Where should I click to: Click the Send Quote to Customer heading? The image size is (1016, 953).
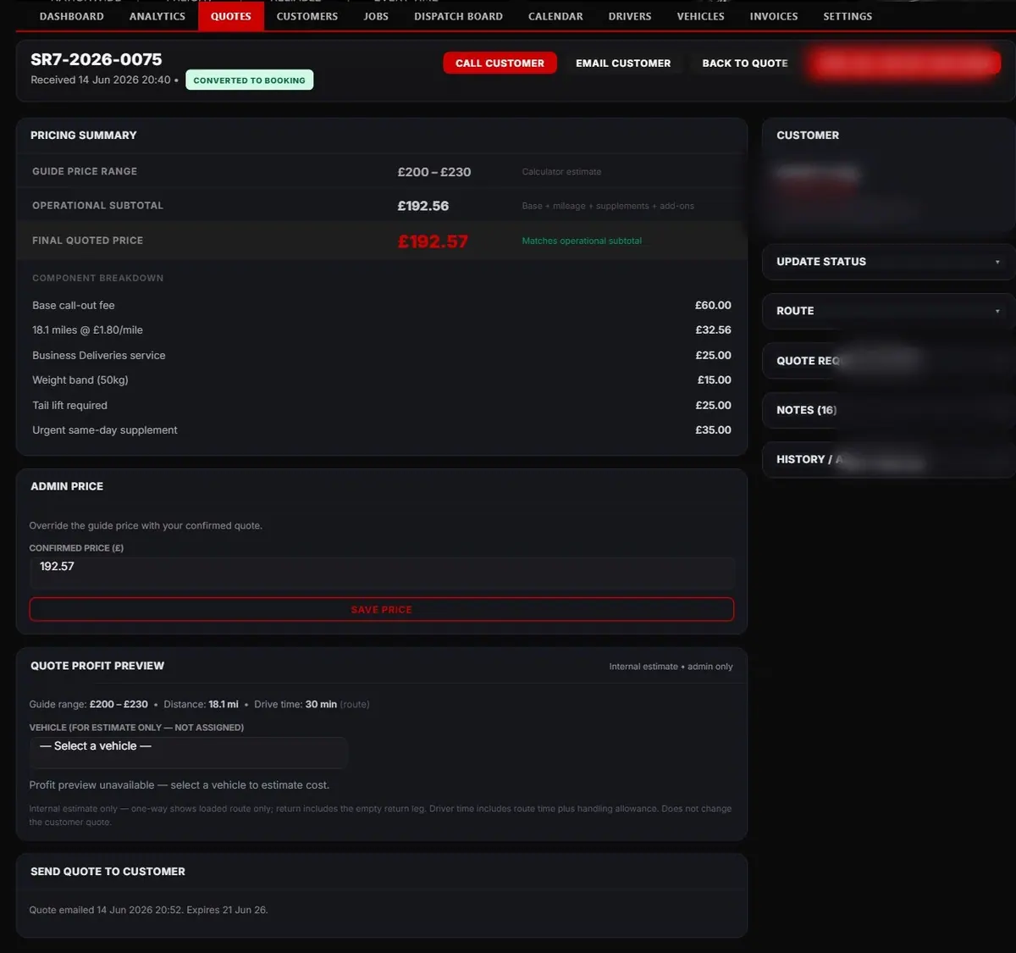click(x=108, y=872)
